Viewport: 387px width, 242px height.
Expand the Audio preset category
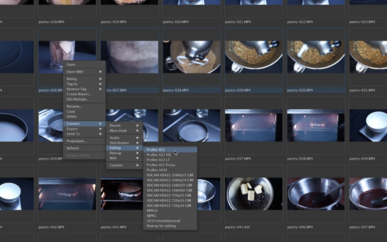coord(124,137)
